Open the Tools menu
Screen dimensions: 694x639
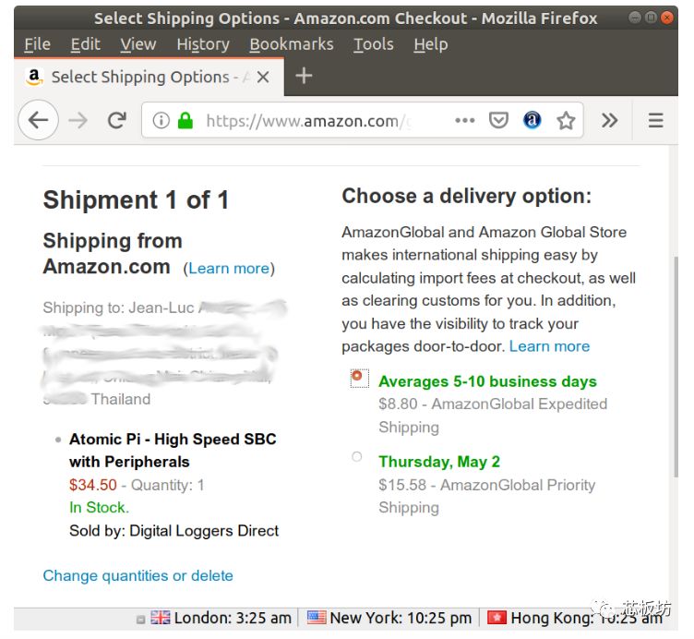click(373, 44)
